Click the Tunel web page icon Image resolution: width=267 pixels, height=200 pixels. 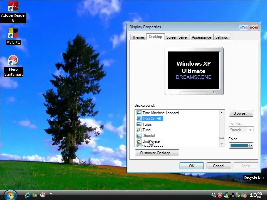tap(139, 130)
